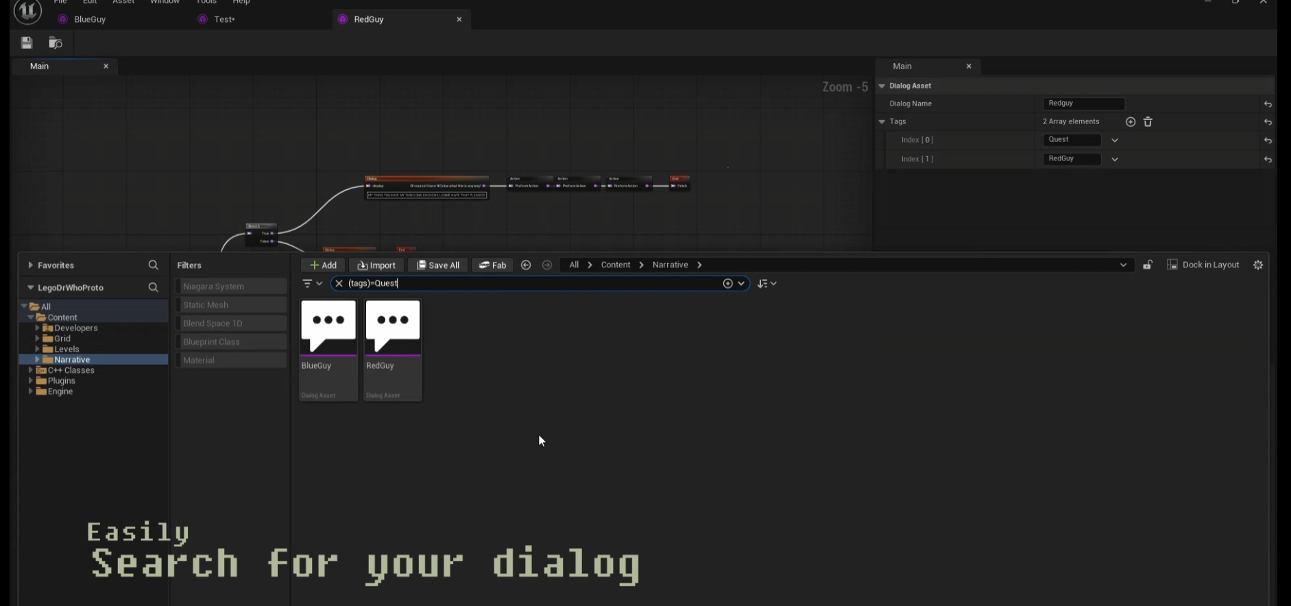Collapse the Dialog Asset section
This screenshot has height=606, width=1291.
point(882,86)
